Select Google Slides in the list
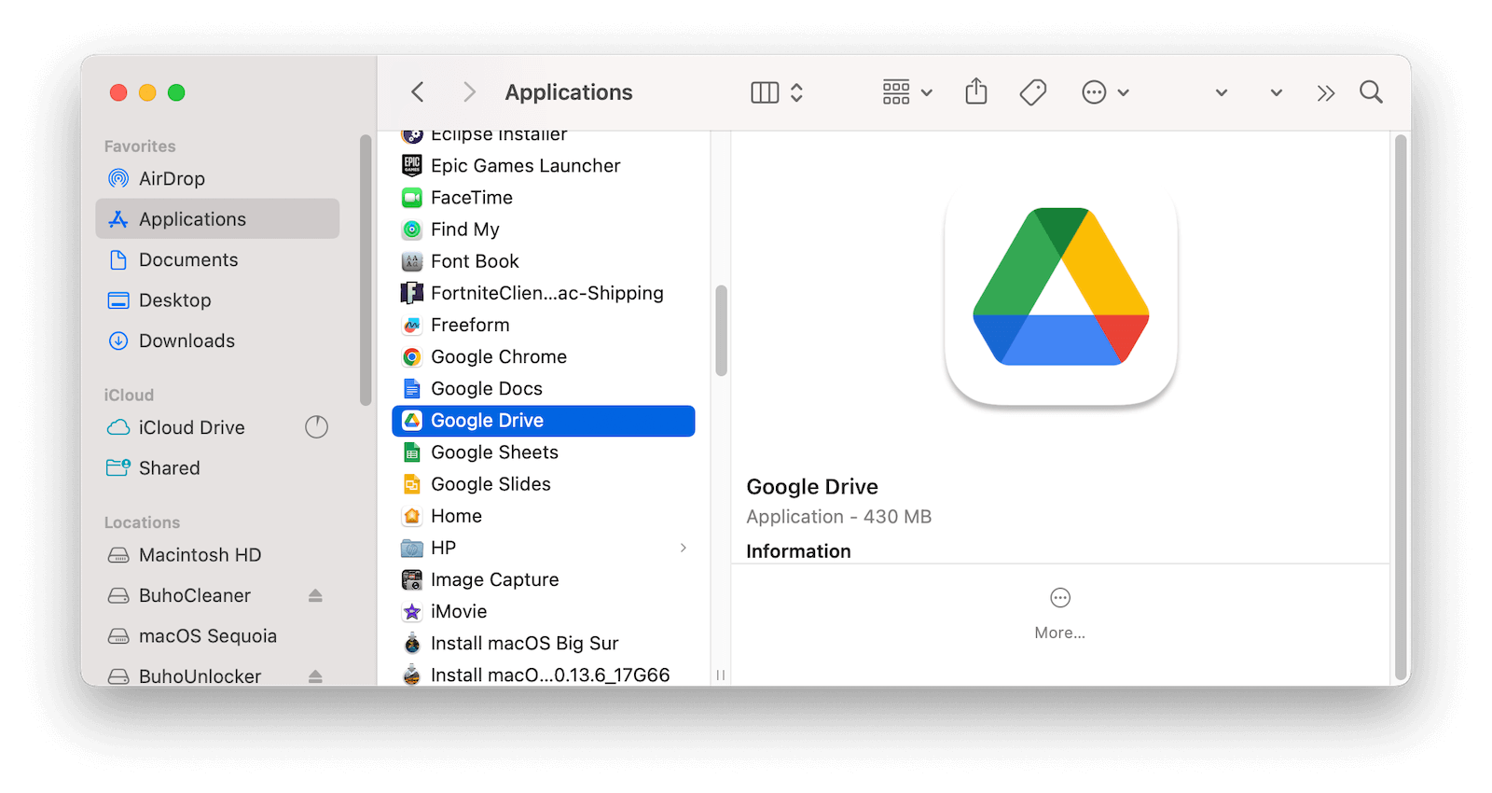The image size is (1492, 793). [544, 484]
